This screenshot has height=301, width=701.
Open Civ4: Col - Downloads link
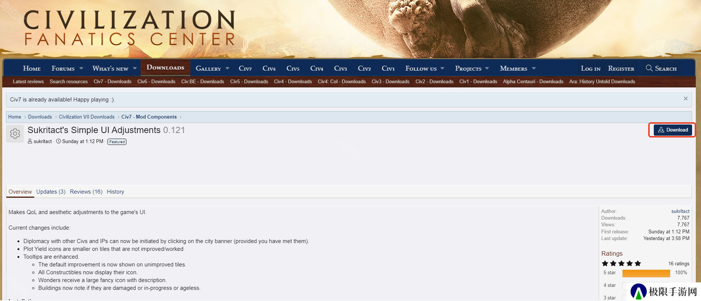(342, 81)
